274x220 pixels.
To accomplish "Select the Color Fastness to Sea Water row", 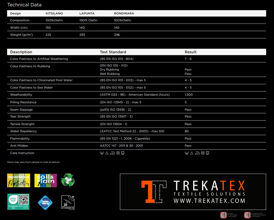I will [31, 88].
